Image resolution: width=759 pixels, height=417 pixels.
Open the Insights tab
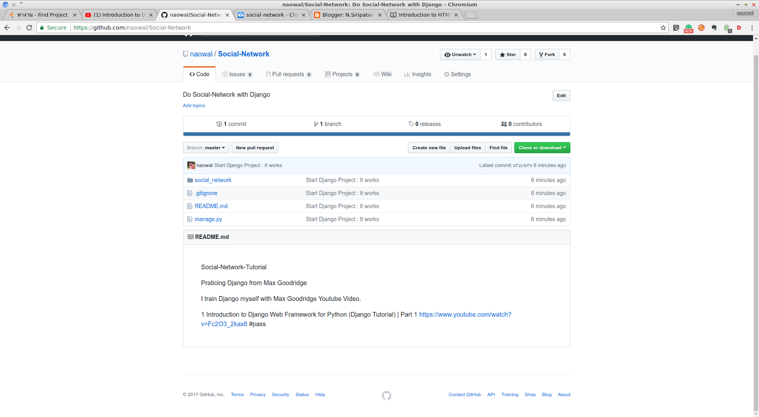tap(417, 74)
